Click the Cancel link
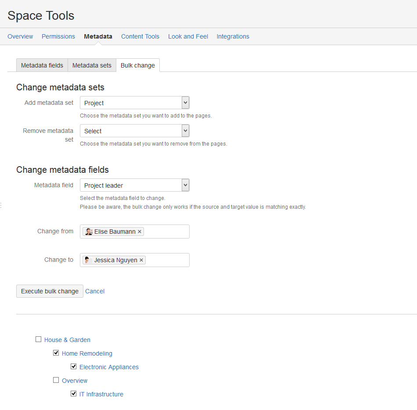Image resolution: width=417 pixels, height=410 pixels. [95, 291]
